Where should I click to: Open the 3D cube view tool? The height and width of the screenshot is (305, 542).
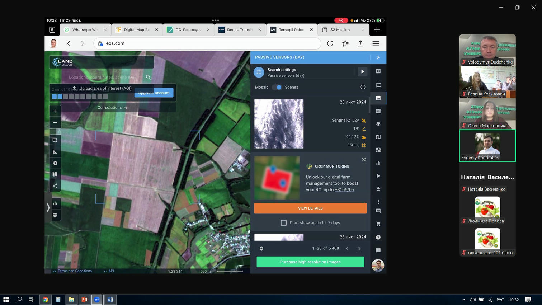[x=55, y=215]
